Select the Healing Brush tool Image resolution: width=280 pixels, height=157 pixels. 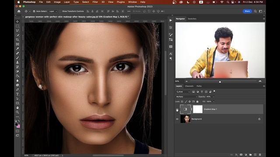pyautogui.click(x=17, y=53)
